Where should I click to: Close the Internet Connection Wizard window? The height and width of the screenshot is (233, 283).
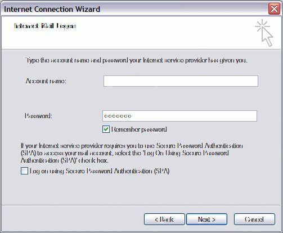click(274, 8)
